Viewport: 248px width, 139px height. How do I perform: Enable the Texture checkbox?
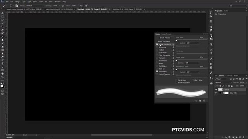pos(157,50)
